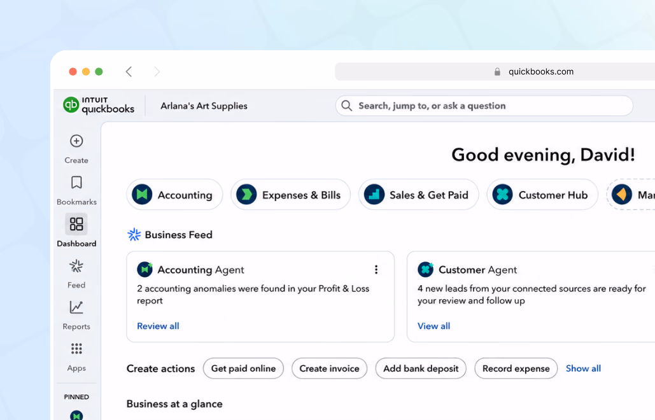Click the Intuit QuickBooks logo
This screenshot has width=655, height=420.
click(99, 106)
